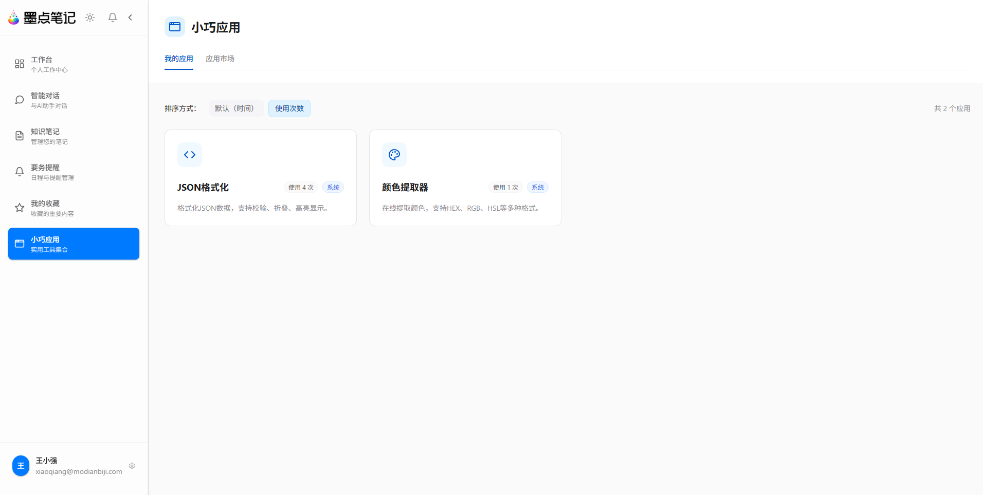Switch to the 应用市场 tab

(220, 58)
